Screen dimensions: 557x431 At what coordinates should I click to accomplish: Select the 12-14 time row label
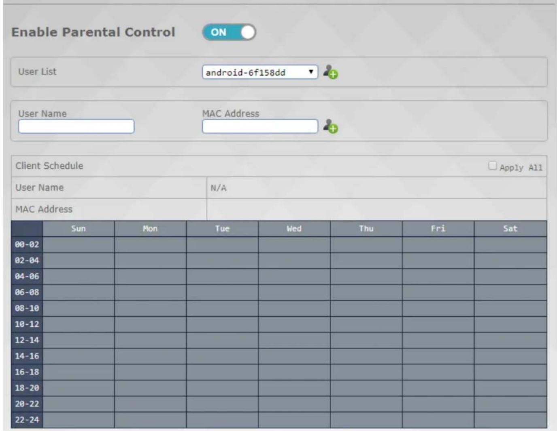click(27, 340)
